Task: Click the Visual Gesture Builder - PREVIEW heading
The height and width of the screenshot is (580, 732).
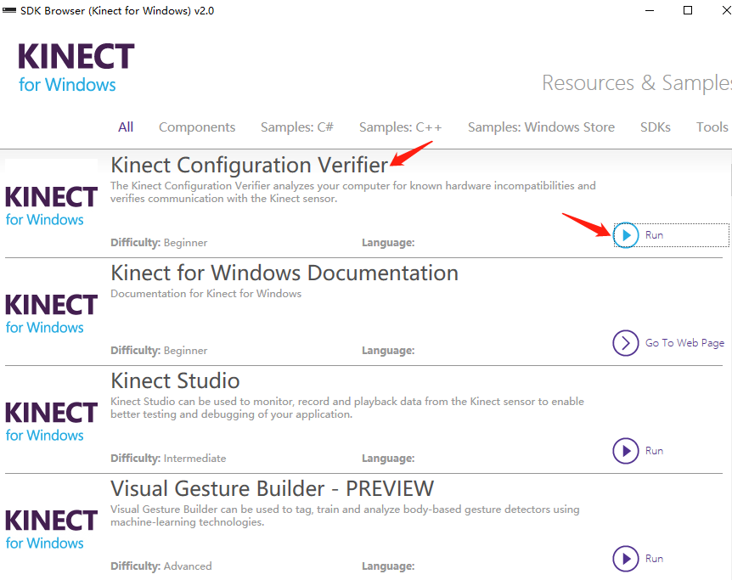Action: 271,489
